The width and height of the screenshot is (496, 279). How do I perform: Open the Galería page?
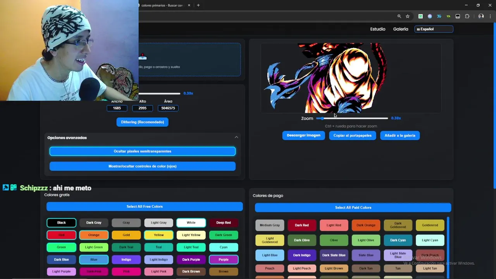[400, 29]
